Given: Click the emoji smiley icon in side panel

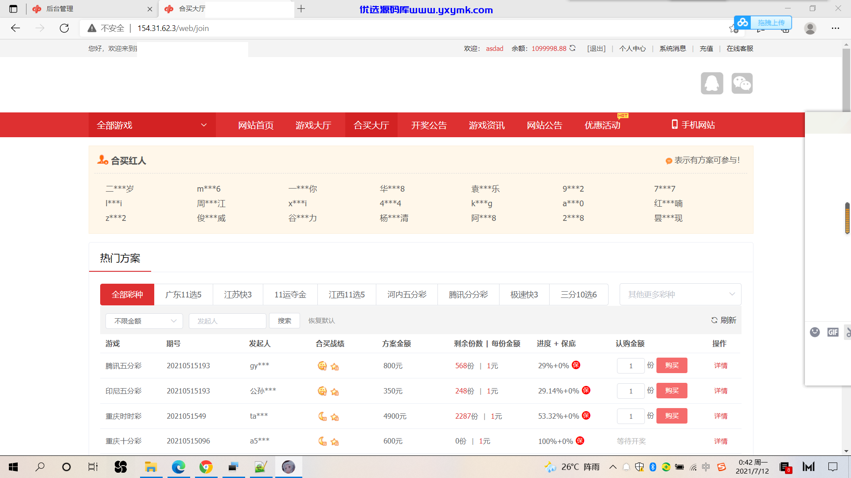Looking at the screenshot, I should point(815,332).
